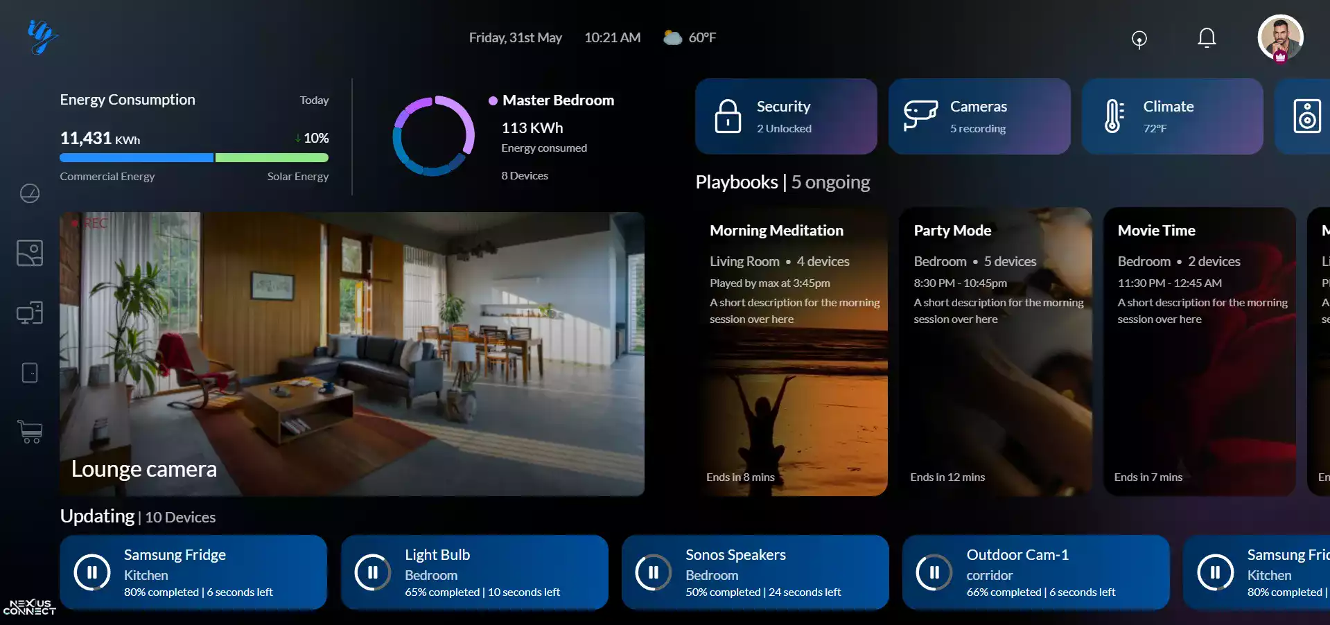Pause the Light Bulb update
1330x625 pixels.
pos(373,572)
